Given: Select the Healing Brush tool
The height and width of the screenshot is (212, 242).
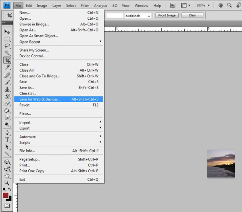Looking at the screenshot, I should [x=7, y=76].
